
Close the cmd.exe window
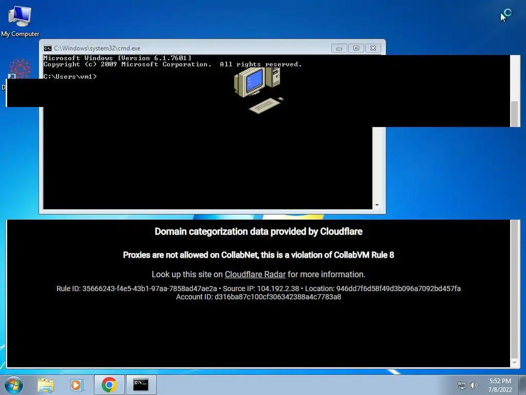coord(373,48)
